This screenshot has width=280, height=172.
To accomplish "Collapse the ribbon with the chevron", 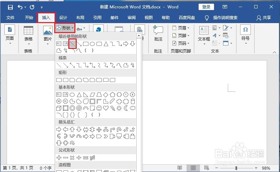I will pyautogui.click(x=274, y=52).
